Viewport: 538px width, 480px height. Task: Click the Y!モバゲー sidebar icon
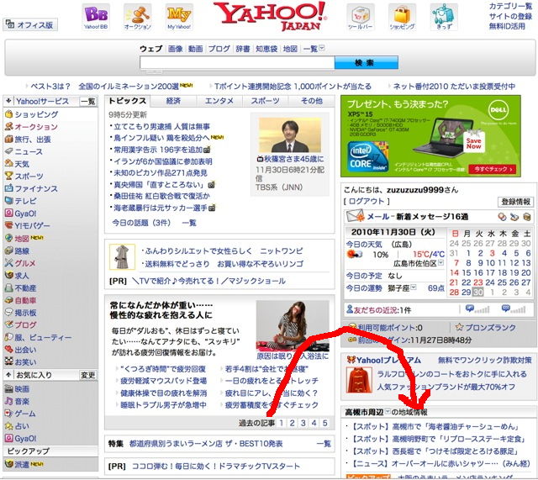[x=8, y=225]
